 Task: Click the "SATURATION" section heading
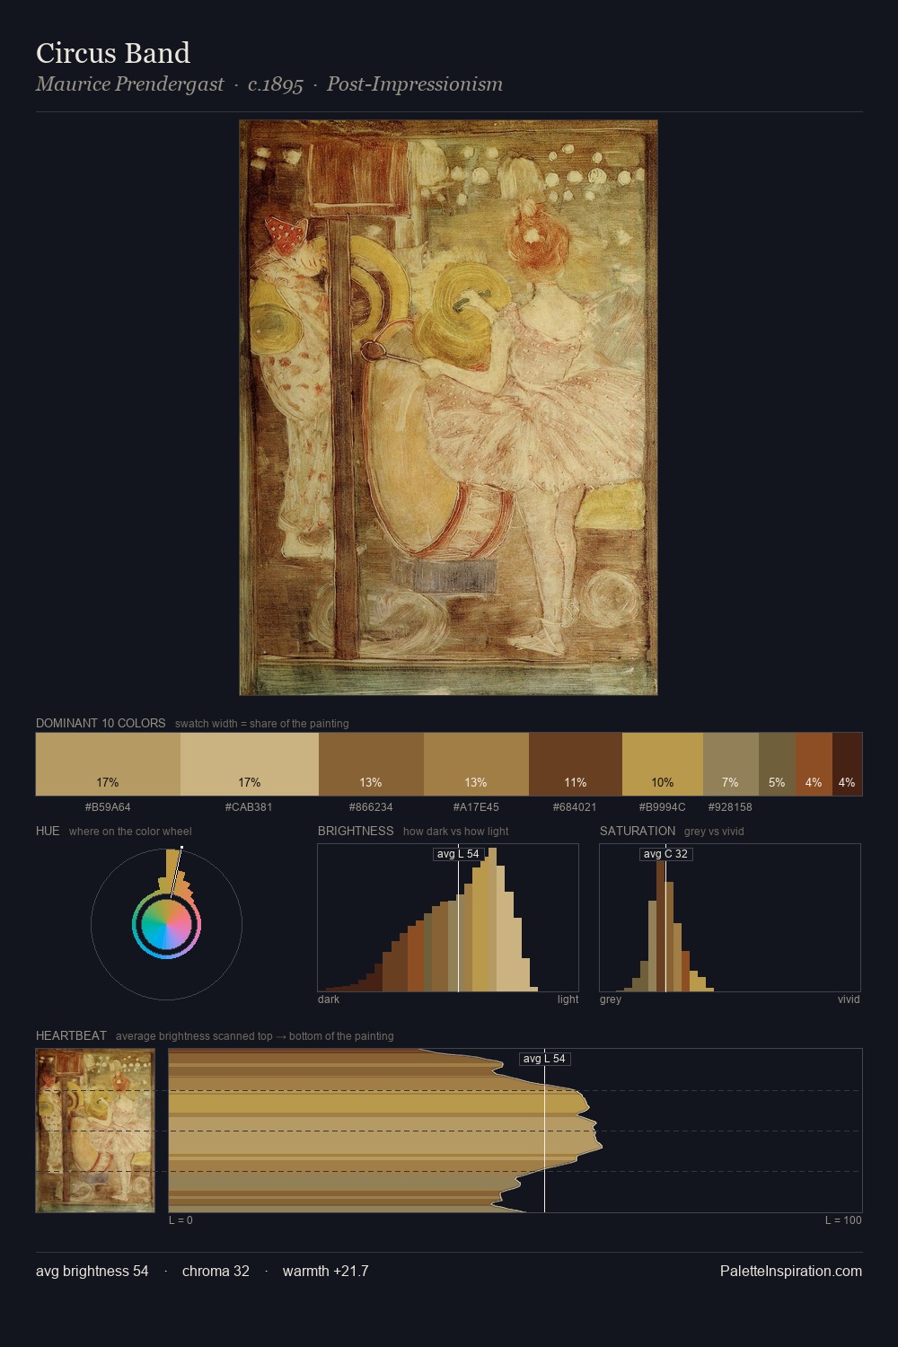pyautogui.click(x=638, y=831)
